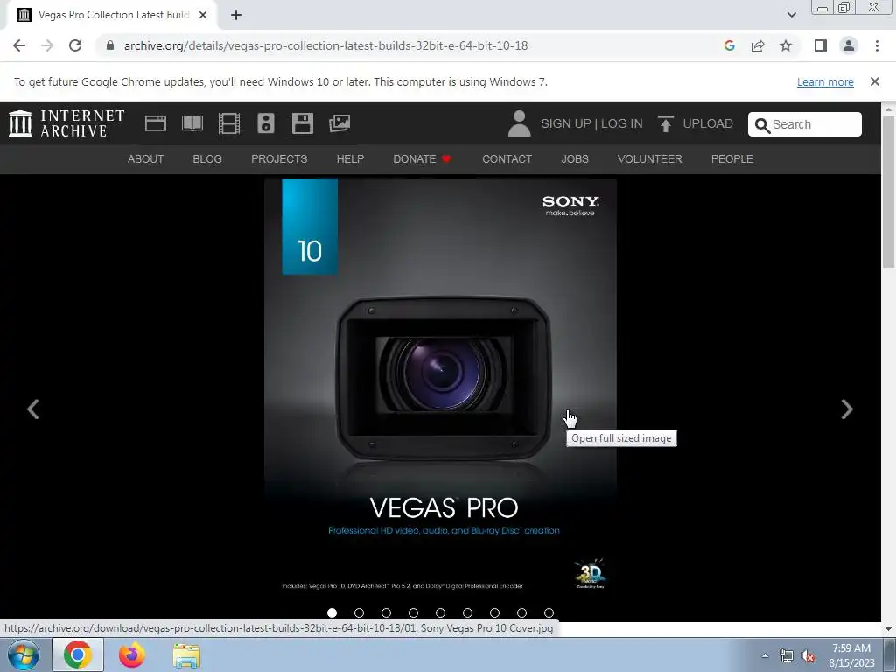Open Chrome three-dot menu
The height and width of the screenshot is (672, 896).
click(x=877, y=45)
